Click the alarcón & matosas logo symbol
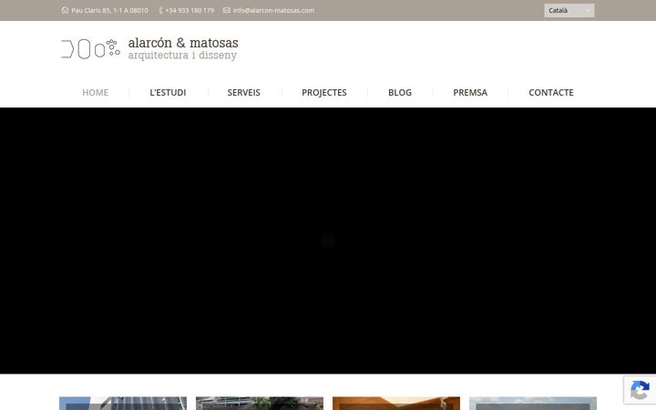The image size is (656, 410). 91,49
